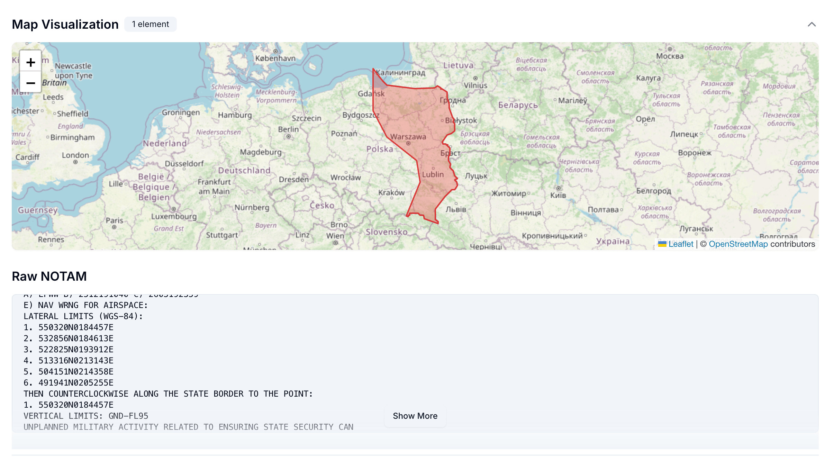Click coordinate '4. 513316N0213143E'
825x461 pixels.
point(69,361)
